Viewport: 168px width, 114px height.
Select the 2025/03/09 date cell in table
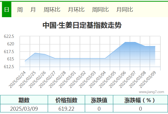click(x=24, y=109)
